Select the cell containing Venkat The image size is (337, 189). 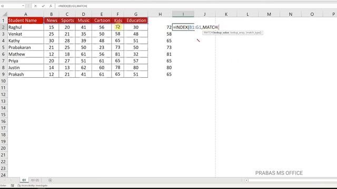[26, 34]
